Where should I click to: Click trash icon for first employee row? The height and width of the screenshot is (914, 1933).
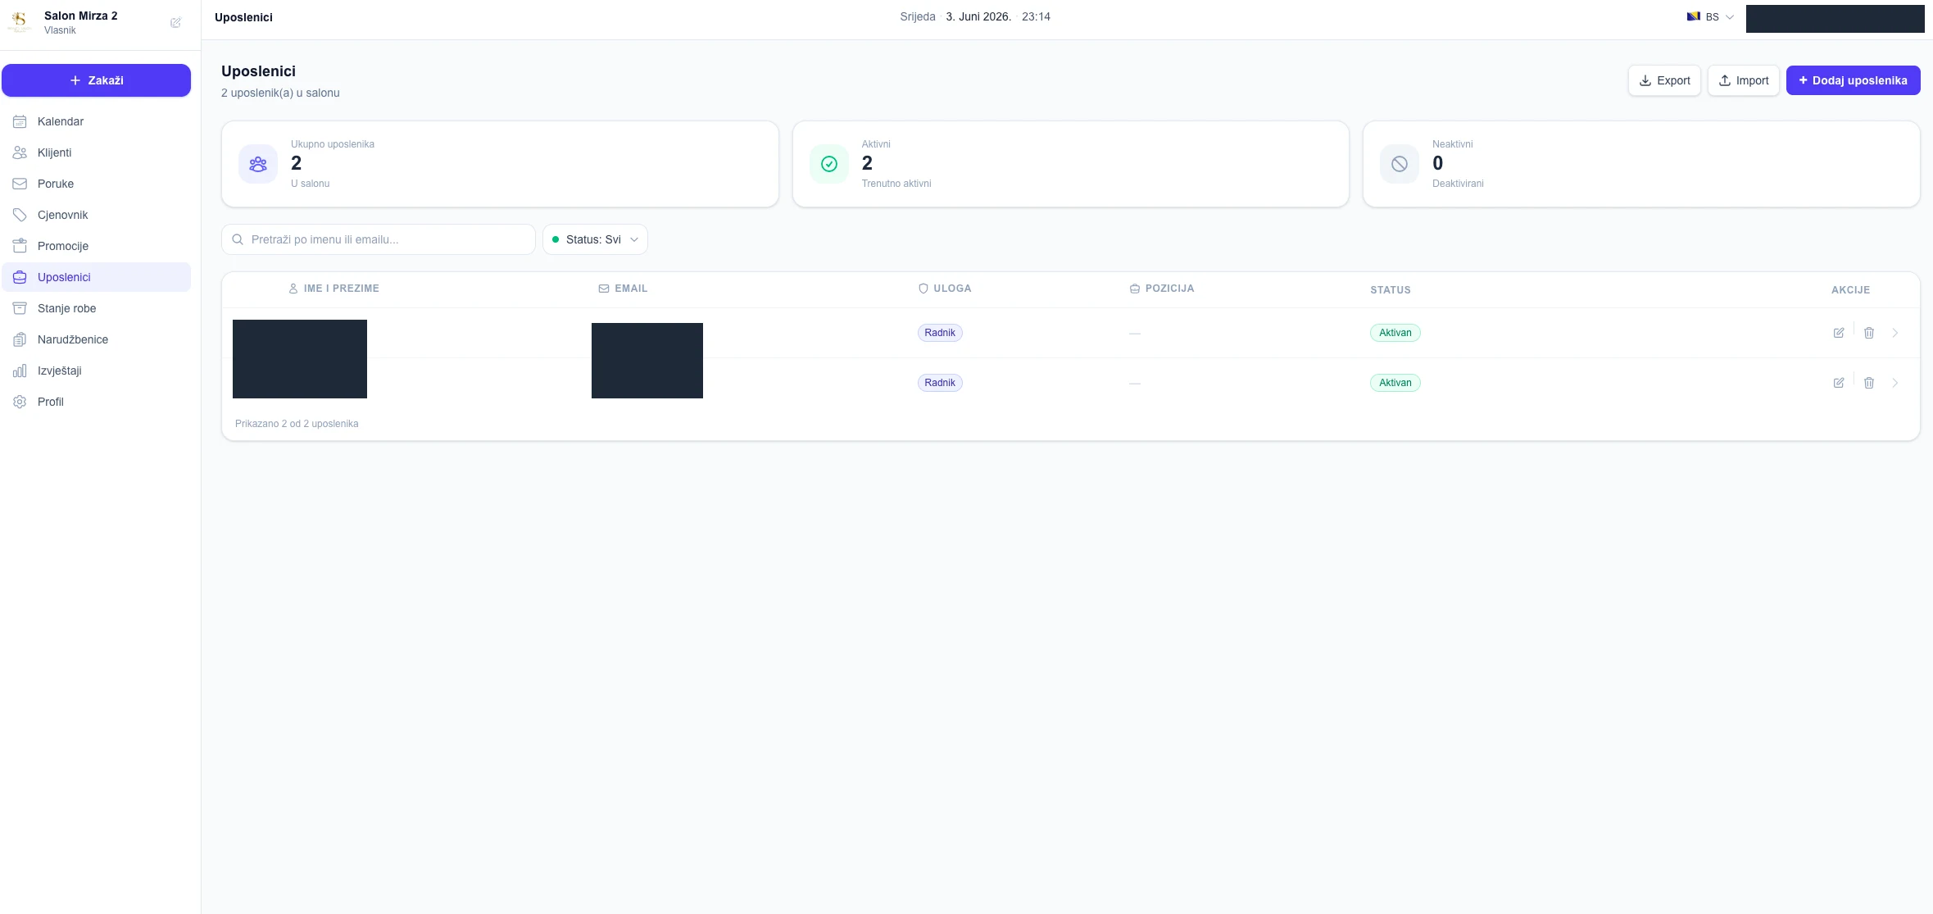point(1869,333)
